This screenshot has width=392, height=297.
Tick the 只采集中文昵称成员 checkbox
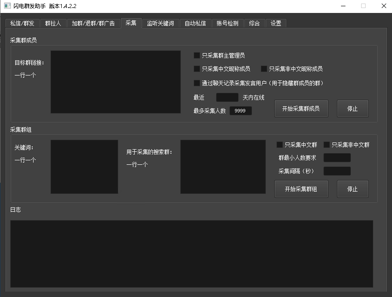(197, 69)
